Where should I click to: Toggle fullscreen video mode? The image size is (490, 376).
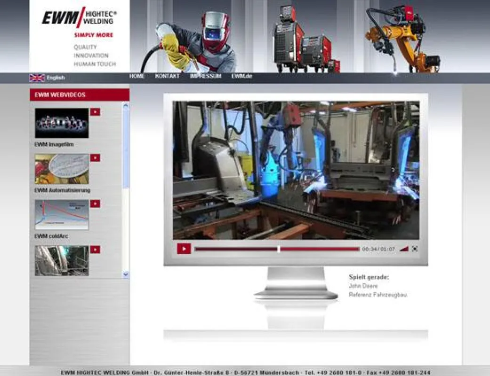pyautogui.click(x=415, y=249)
